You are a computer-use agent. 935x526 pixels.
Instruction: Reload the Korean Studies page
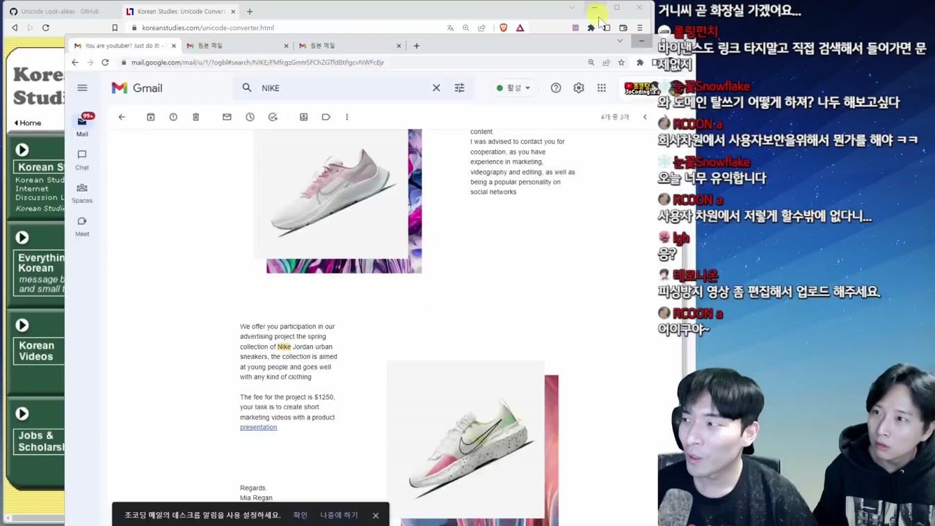click(46, 28)
